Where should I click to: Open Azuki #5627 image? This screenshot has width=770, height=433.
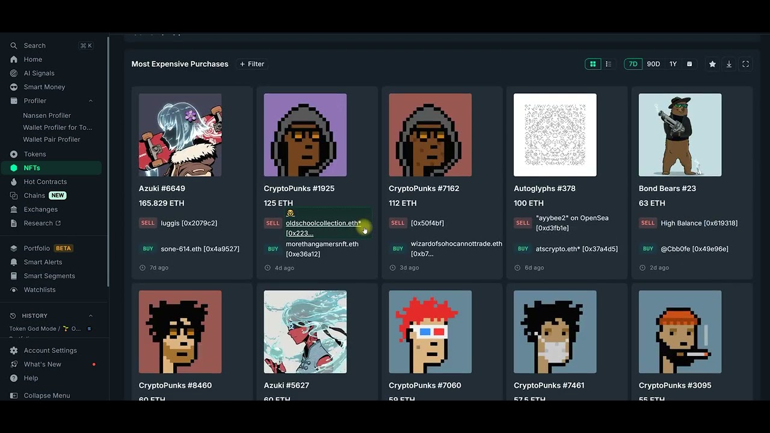click(305, 332)
